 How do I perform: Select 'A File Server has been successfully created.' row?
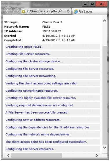coord(53,112)
